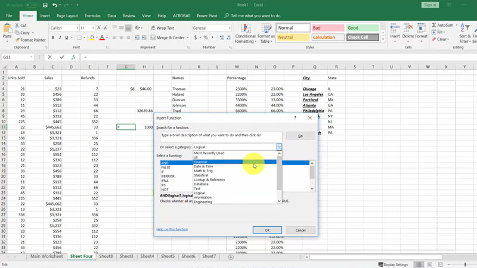Viewport: 477px width, 268px height.
Task: Expand the Calibri font name dropdown
Action: pos(77,28)
